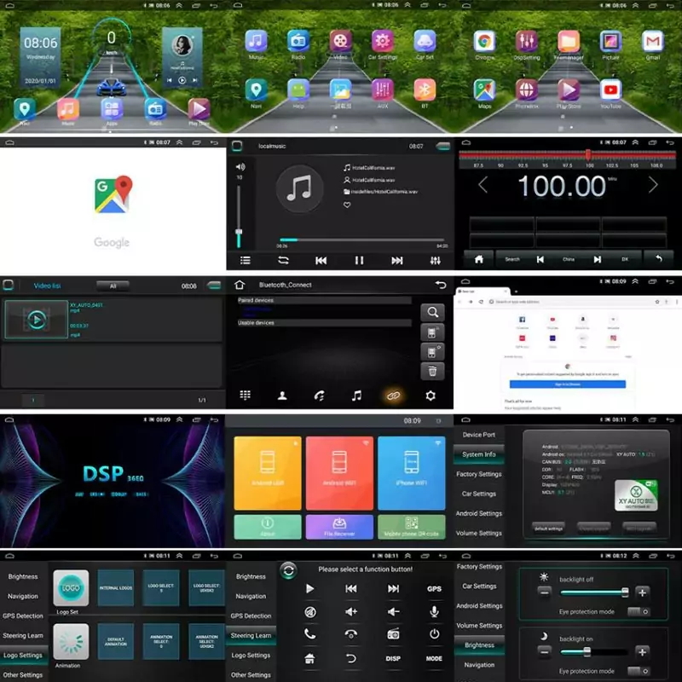Image resolution: width=682 pixels, height=682 pixels.
Task: Increase backlight off brightness with plus
Action: pyautogui.click(x=642, y=592)
